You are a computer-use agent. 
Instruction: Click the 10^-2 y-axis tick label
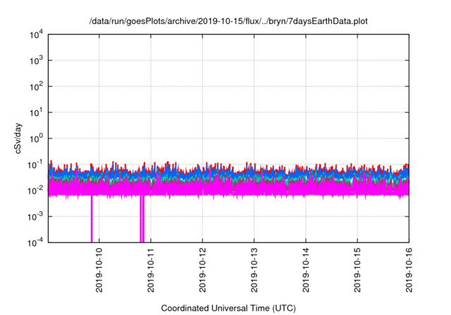pyautogui.click(x=35, y=191)
